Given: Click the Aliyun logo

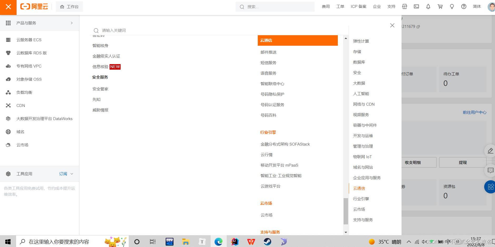Looking at the screenshot, I should tap(34, 7).
